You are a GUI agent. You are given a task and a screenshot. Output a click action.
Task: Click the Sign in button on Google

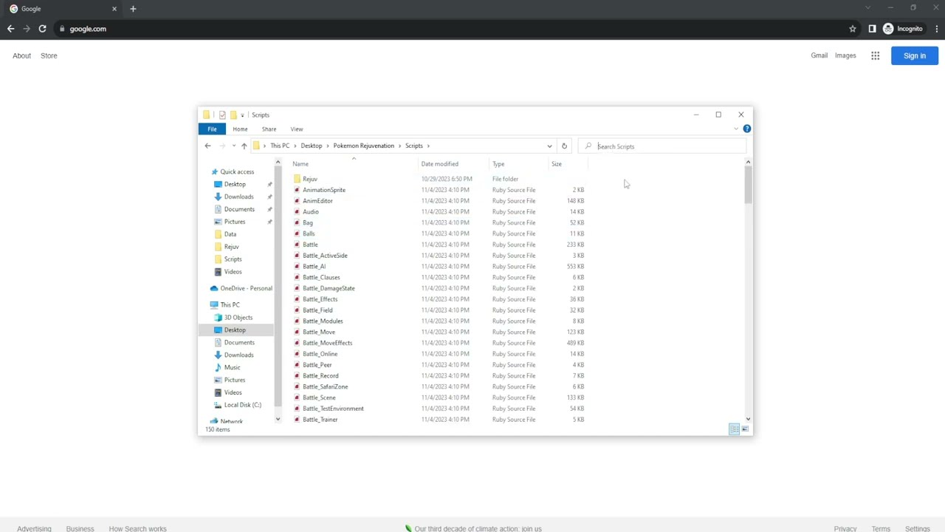[915, 55]
